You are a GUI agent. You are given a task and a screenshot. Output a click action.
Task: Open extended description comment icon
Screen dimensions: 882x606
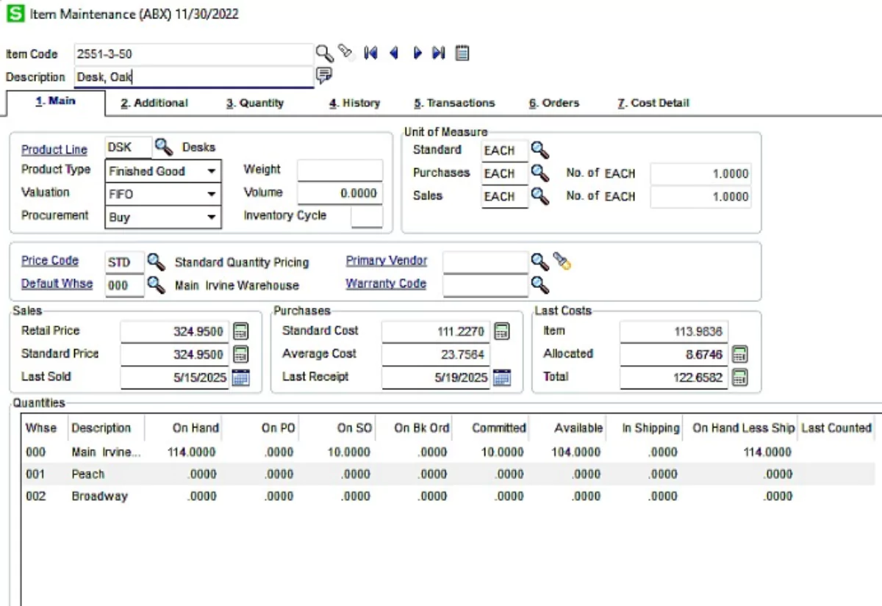pyautogui.click(x=324, y=75)
